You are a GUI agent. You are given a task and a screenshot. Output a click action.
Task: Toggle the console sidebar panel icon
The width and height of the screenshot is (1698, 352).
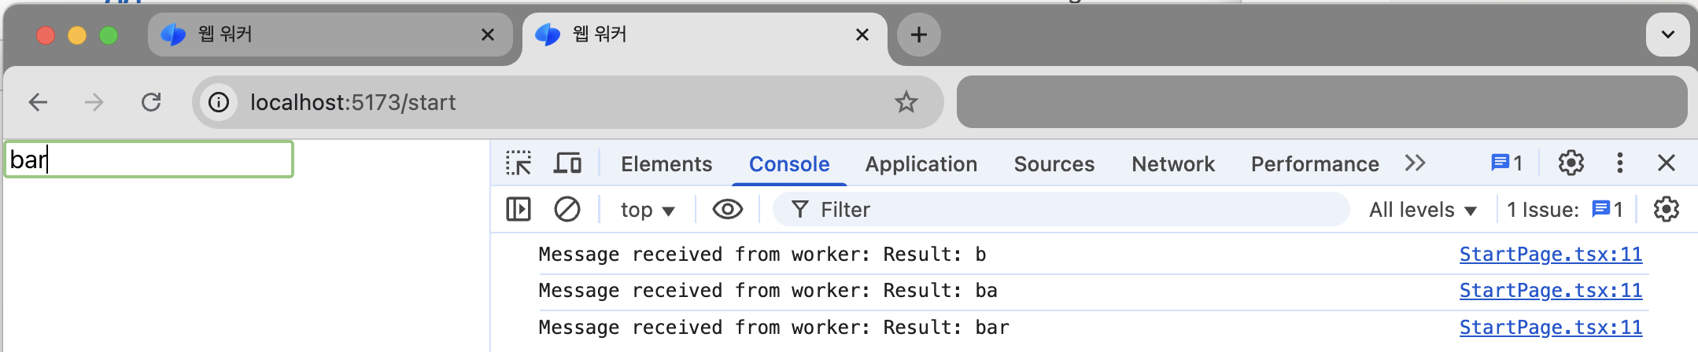(x=519, y=210)
